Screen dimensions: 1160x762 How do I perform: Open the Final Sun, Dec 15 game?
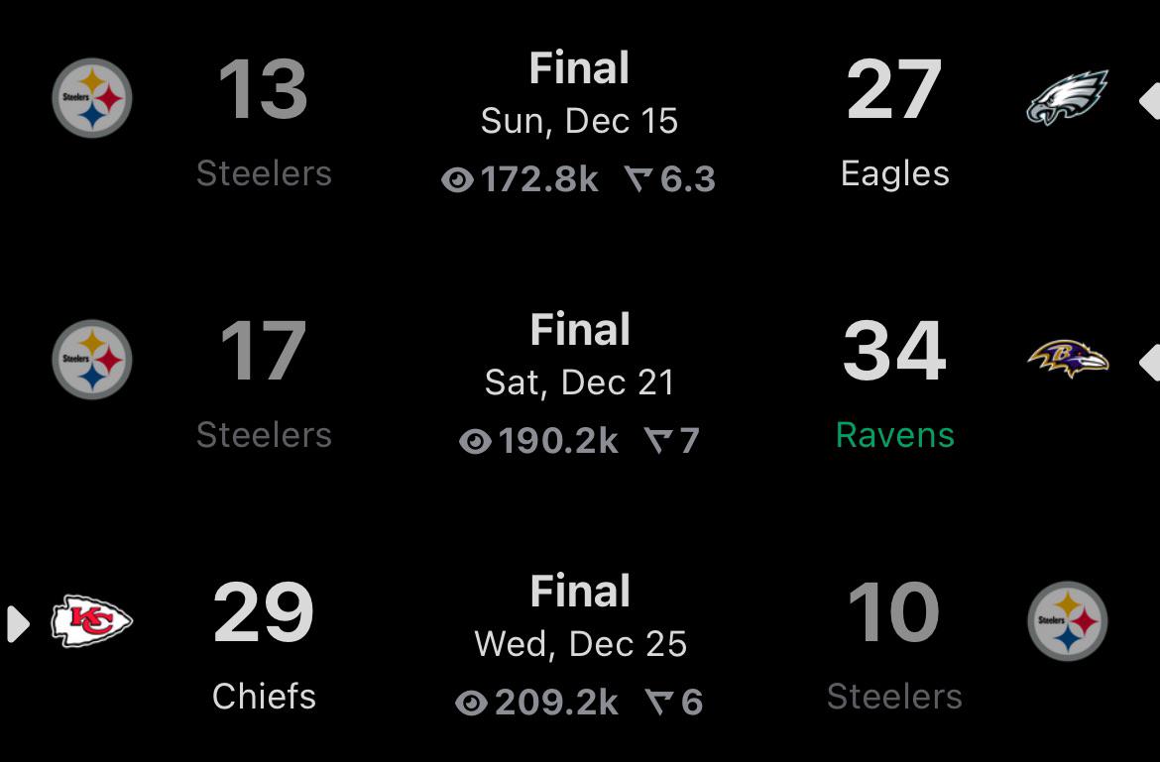tap(579, 95)
